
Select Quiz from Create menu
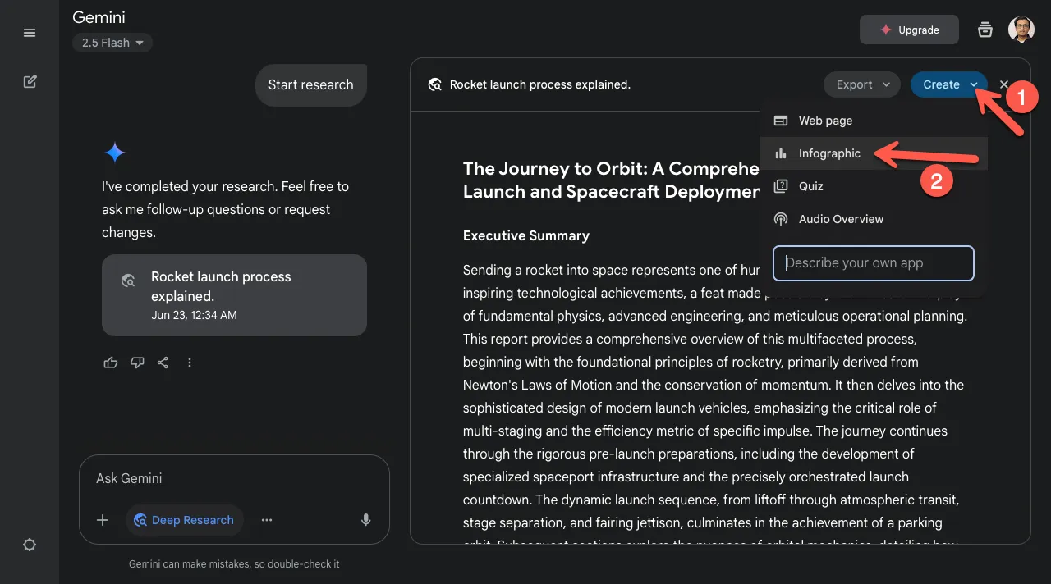[874, 186]
